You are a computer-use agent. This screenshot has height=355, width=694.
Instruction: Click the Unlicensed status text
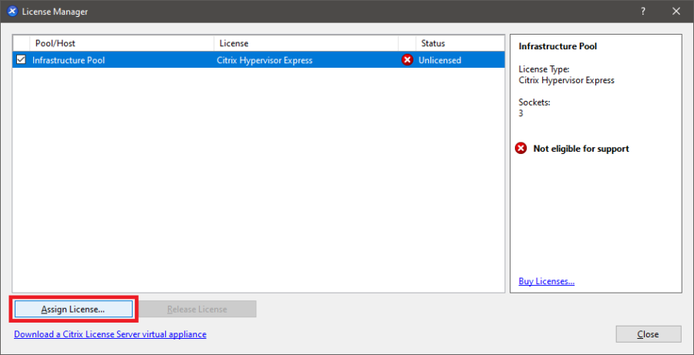pos(440,60)
